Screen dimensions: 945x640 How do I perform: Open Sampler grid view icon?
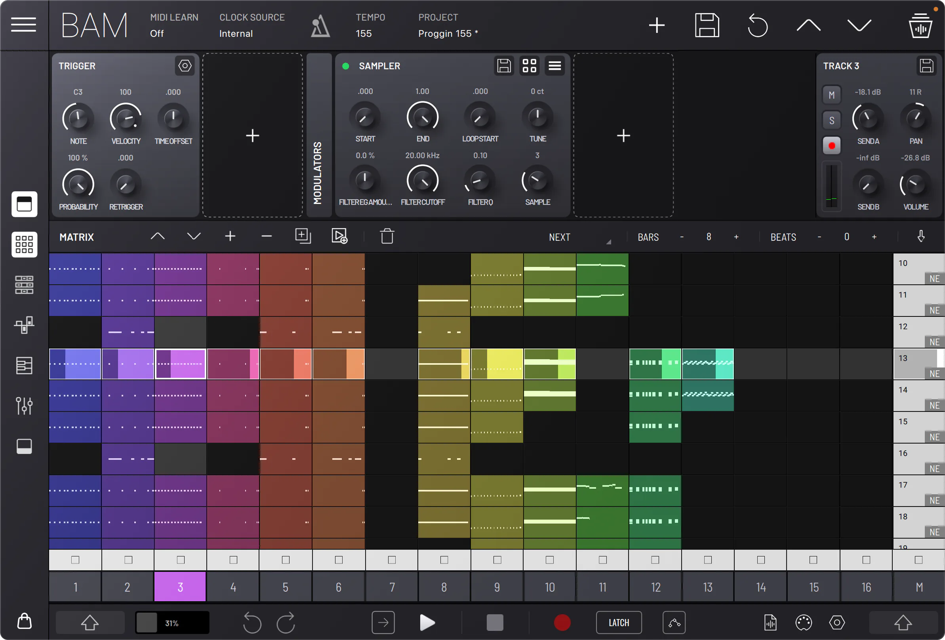coord(530,66)
